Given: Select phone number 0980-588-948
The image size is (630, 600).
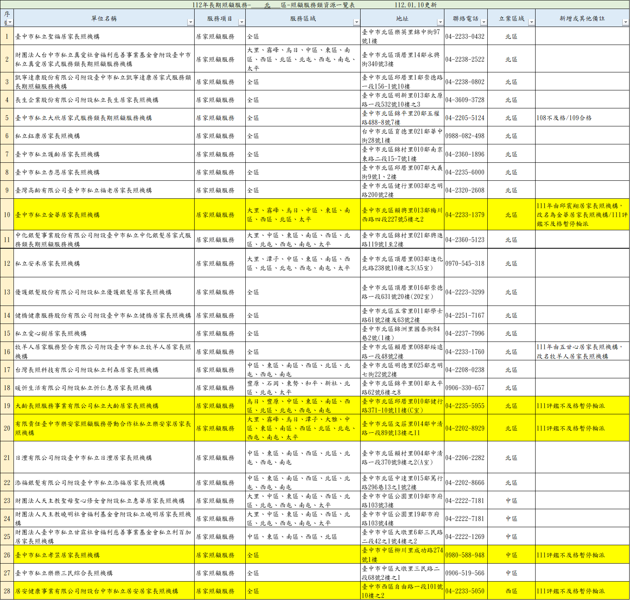Looking at the screenshot, I should click(x=466, y=555).
